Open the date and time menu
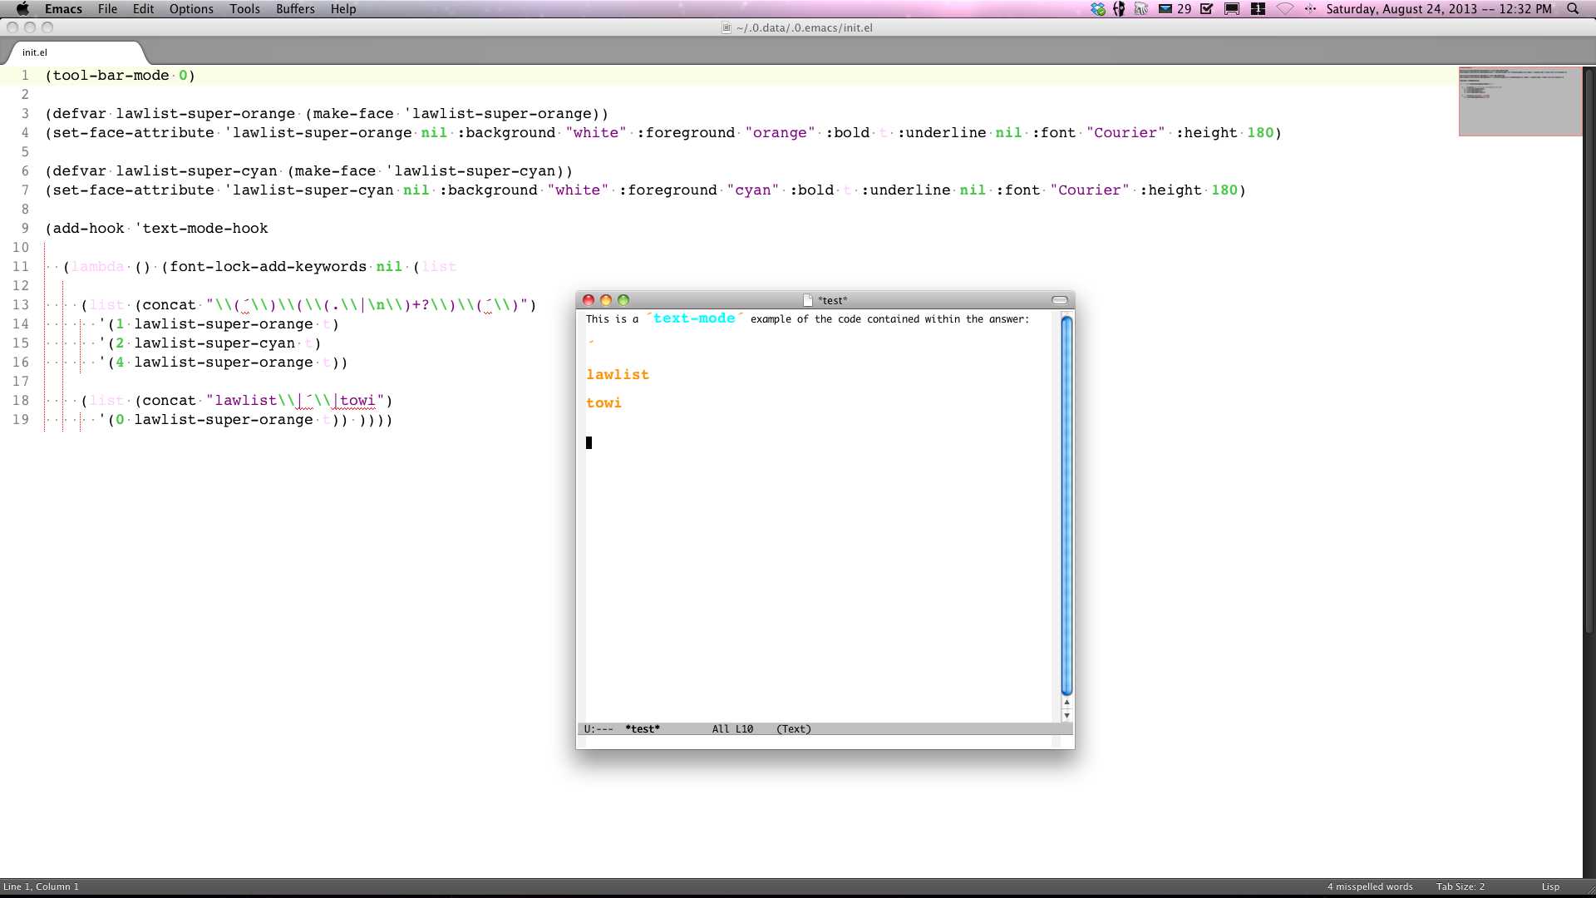 tap(1438, 8)
